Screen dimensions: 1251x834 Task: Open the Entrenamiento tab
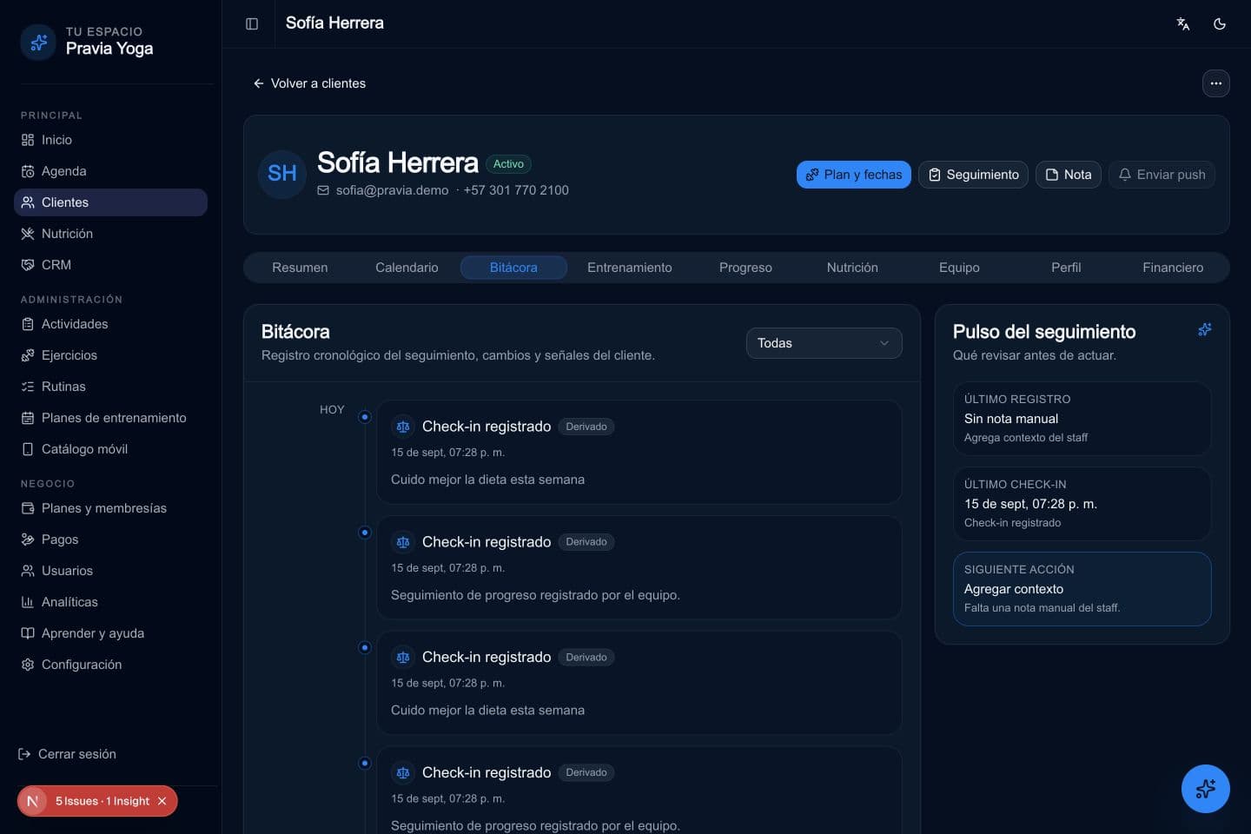pos(629,268)
